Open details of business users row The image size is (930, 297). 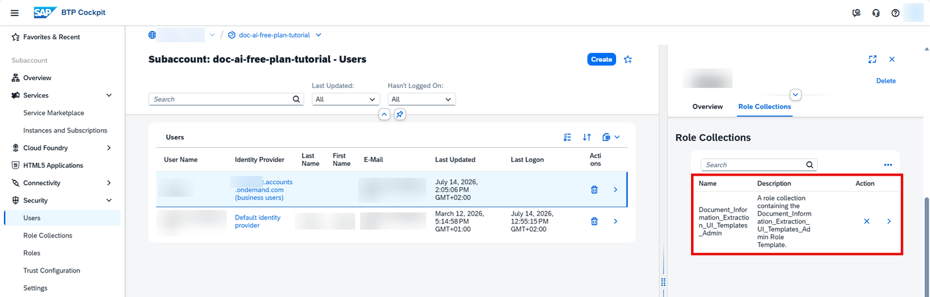click(615, 190)
